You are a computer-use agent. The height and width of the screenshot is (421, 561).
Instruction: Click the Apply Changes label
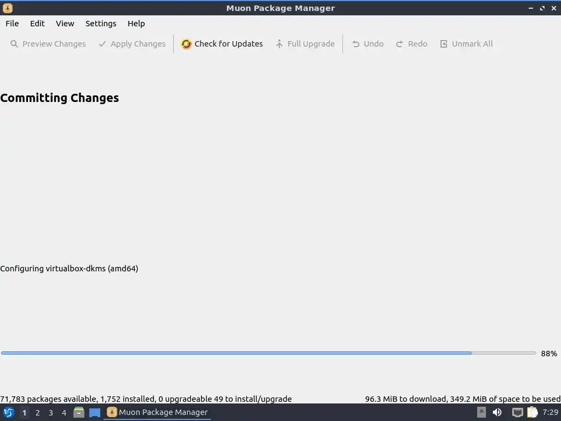138,44
